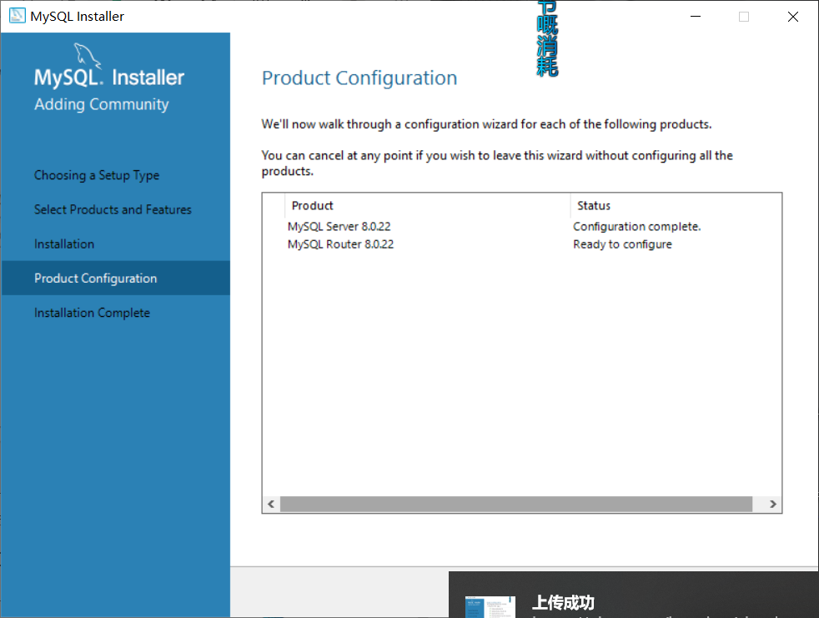Screen dimensions: 819x618
Task: Open the upload success notification thumbnail
Action: [490, 606]
